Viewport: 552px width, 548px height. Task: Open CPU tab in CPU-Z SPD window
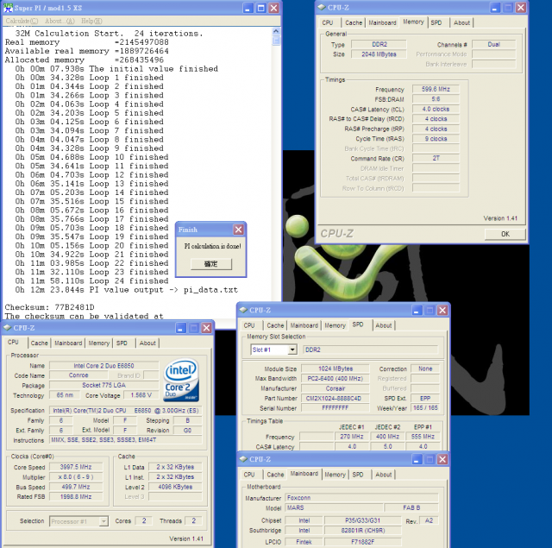click(249, 325)
